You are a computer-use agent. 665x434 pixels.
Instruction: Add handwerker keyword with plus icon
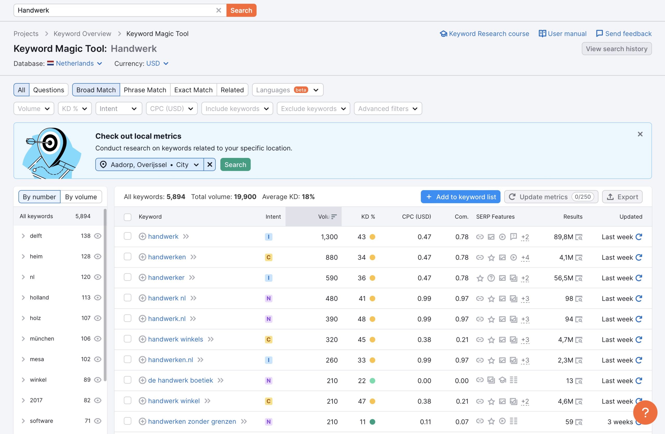[142, 278]
